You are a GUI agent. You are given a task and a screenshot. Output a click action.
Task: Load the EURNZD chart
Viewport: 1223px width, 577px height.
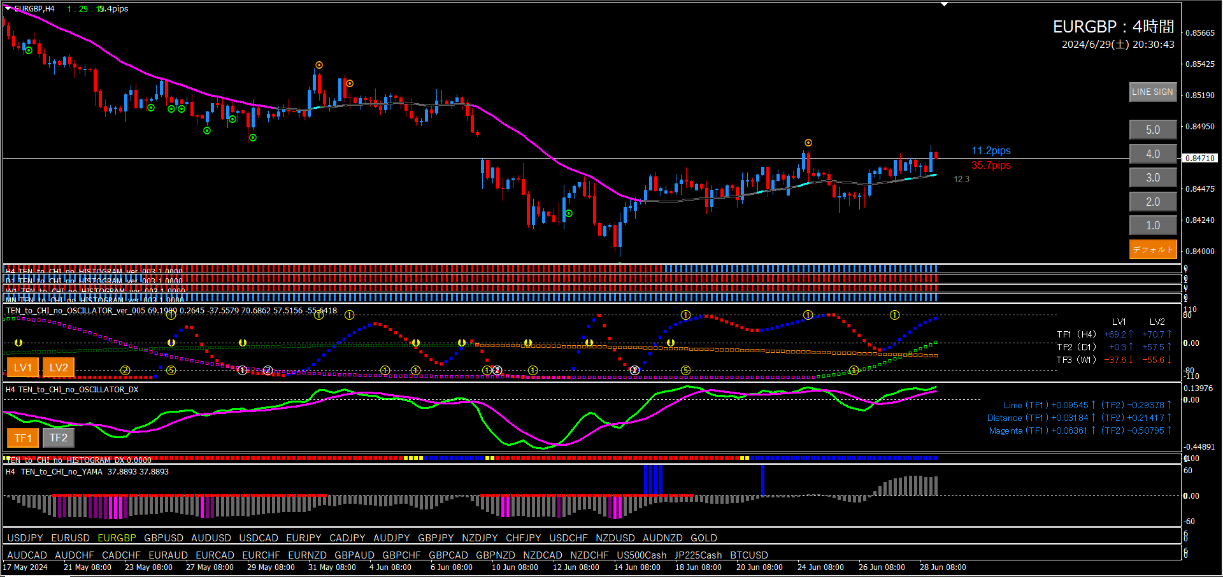(x=308, y=555)
